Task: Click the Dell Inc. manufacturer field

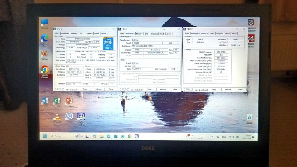Action: (155, 40)
